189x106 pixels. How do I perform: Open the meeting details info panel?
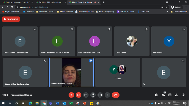coord(157,95)
